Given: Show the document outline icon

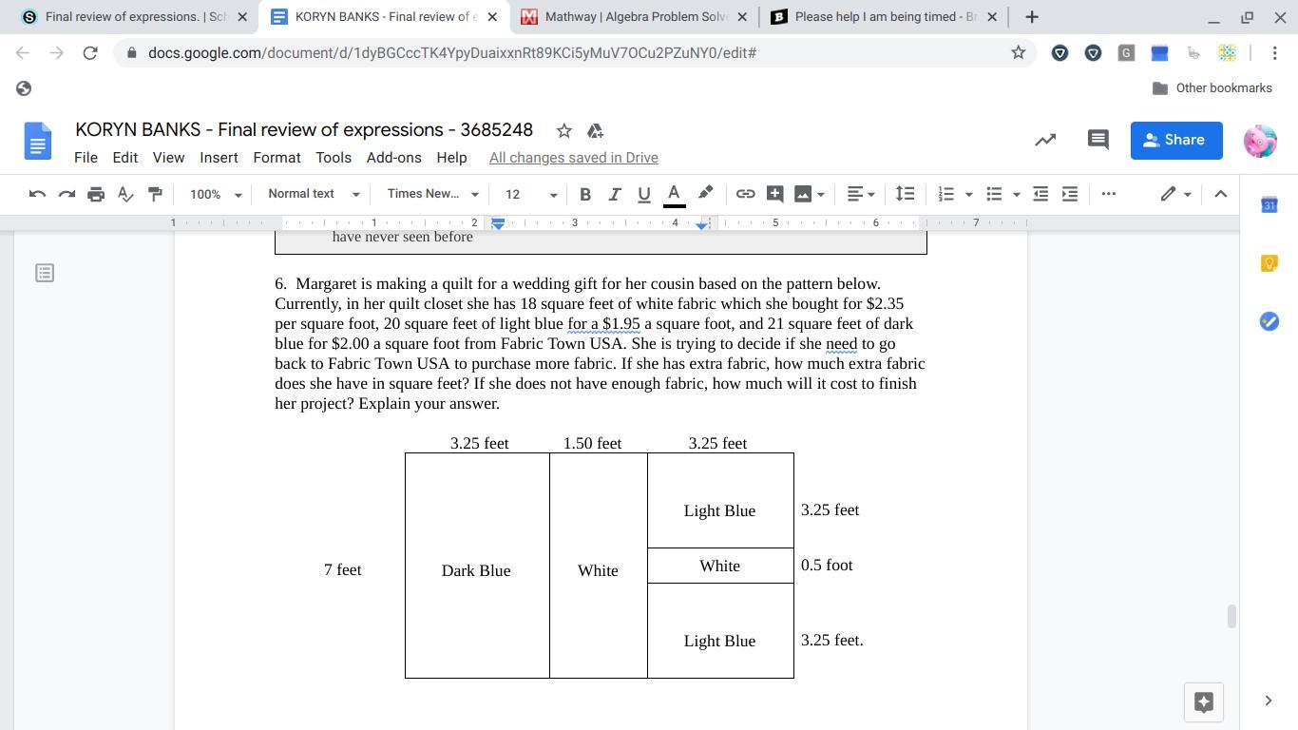Looking at the screenshot, I should 45,273.
